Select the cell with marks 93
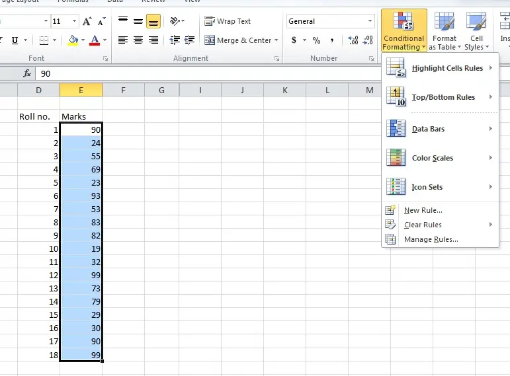Image resolution: width=510 pixels, height=376 pixels. click(81, 196)
